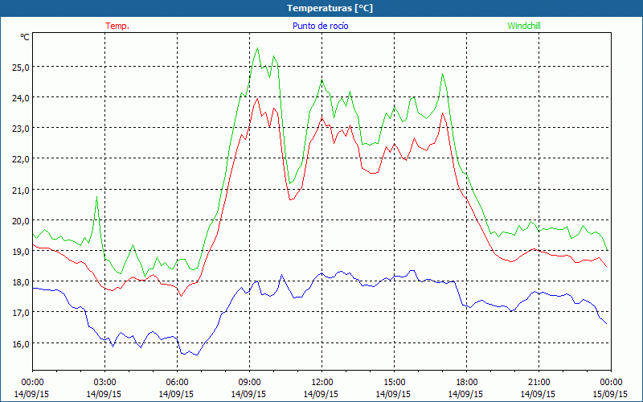Click the '19,0' y-axis value
The height and width of the screenshot is (402, 643).
coord(21,252)
